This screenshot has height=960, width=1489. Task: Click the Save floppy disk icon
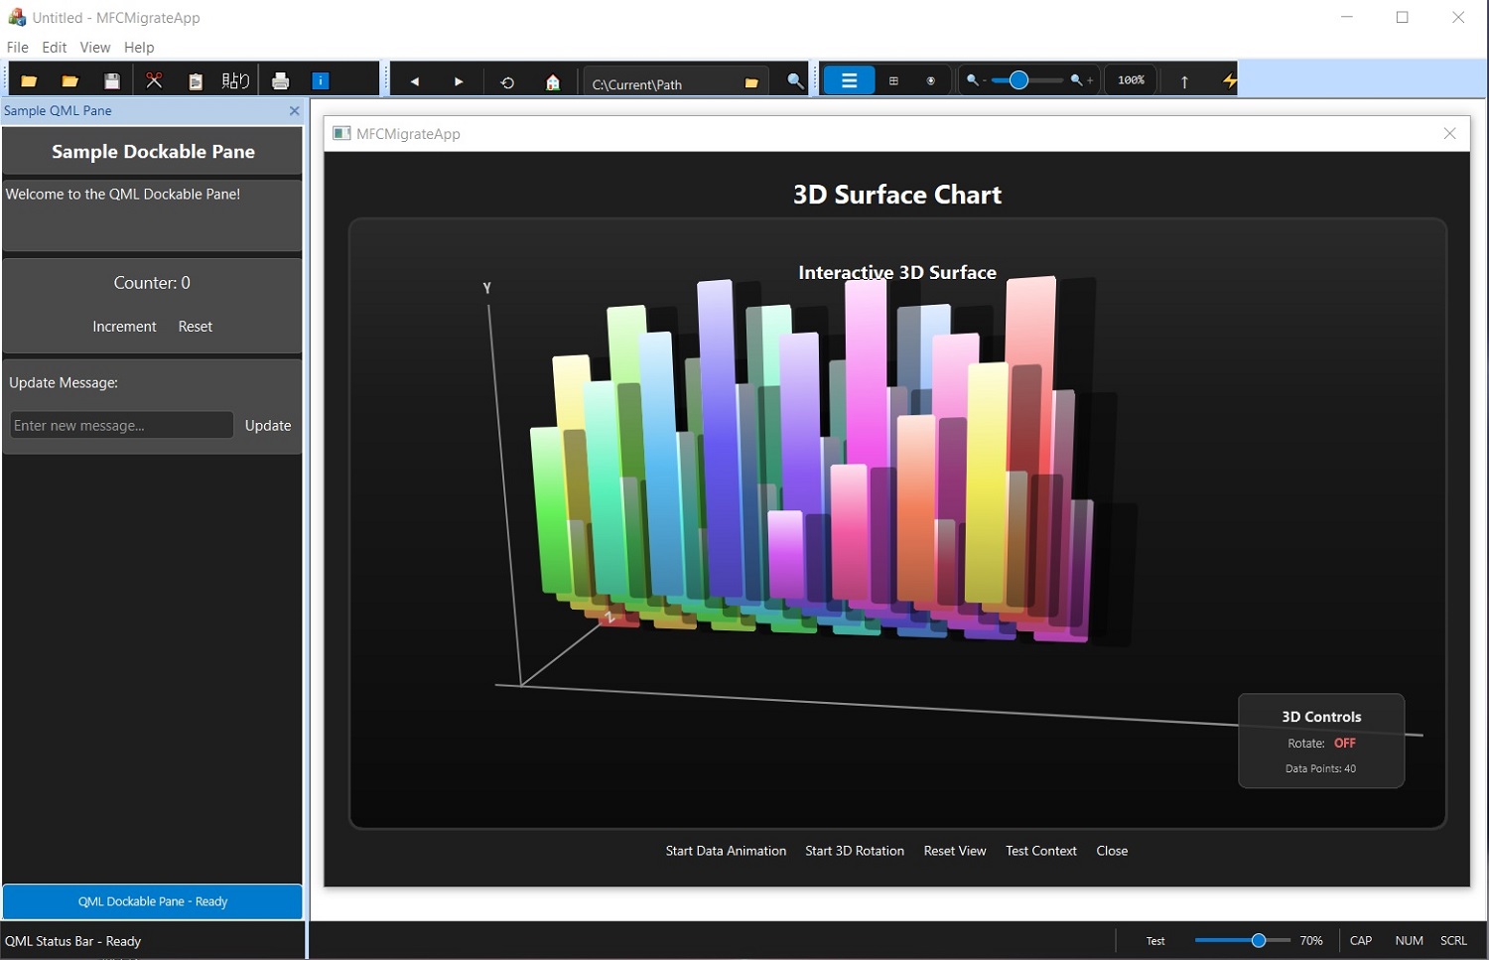pyautogui.click(x=112, y=81)
